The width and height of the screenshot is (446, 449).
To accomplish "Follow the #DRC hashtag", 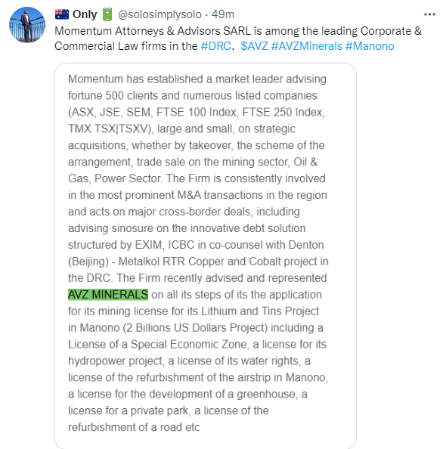I will pyautogui.click(x=216, y=46).
